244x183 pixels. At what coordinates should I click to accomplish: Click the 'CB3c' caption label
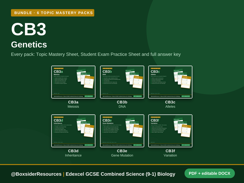pos(170,102)
